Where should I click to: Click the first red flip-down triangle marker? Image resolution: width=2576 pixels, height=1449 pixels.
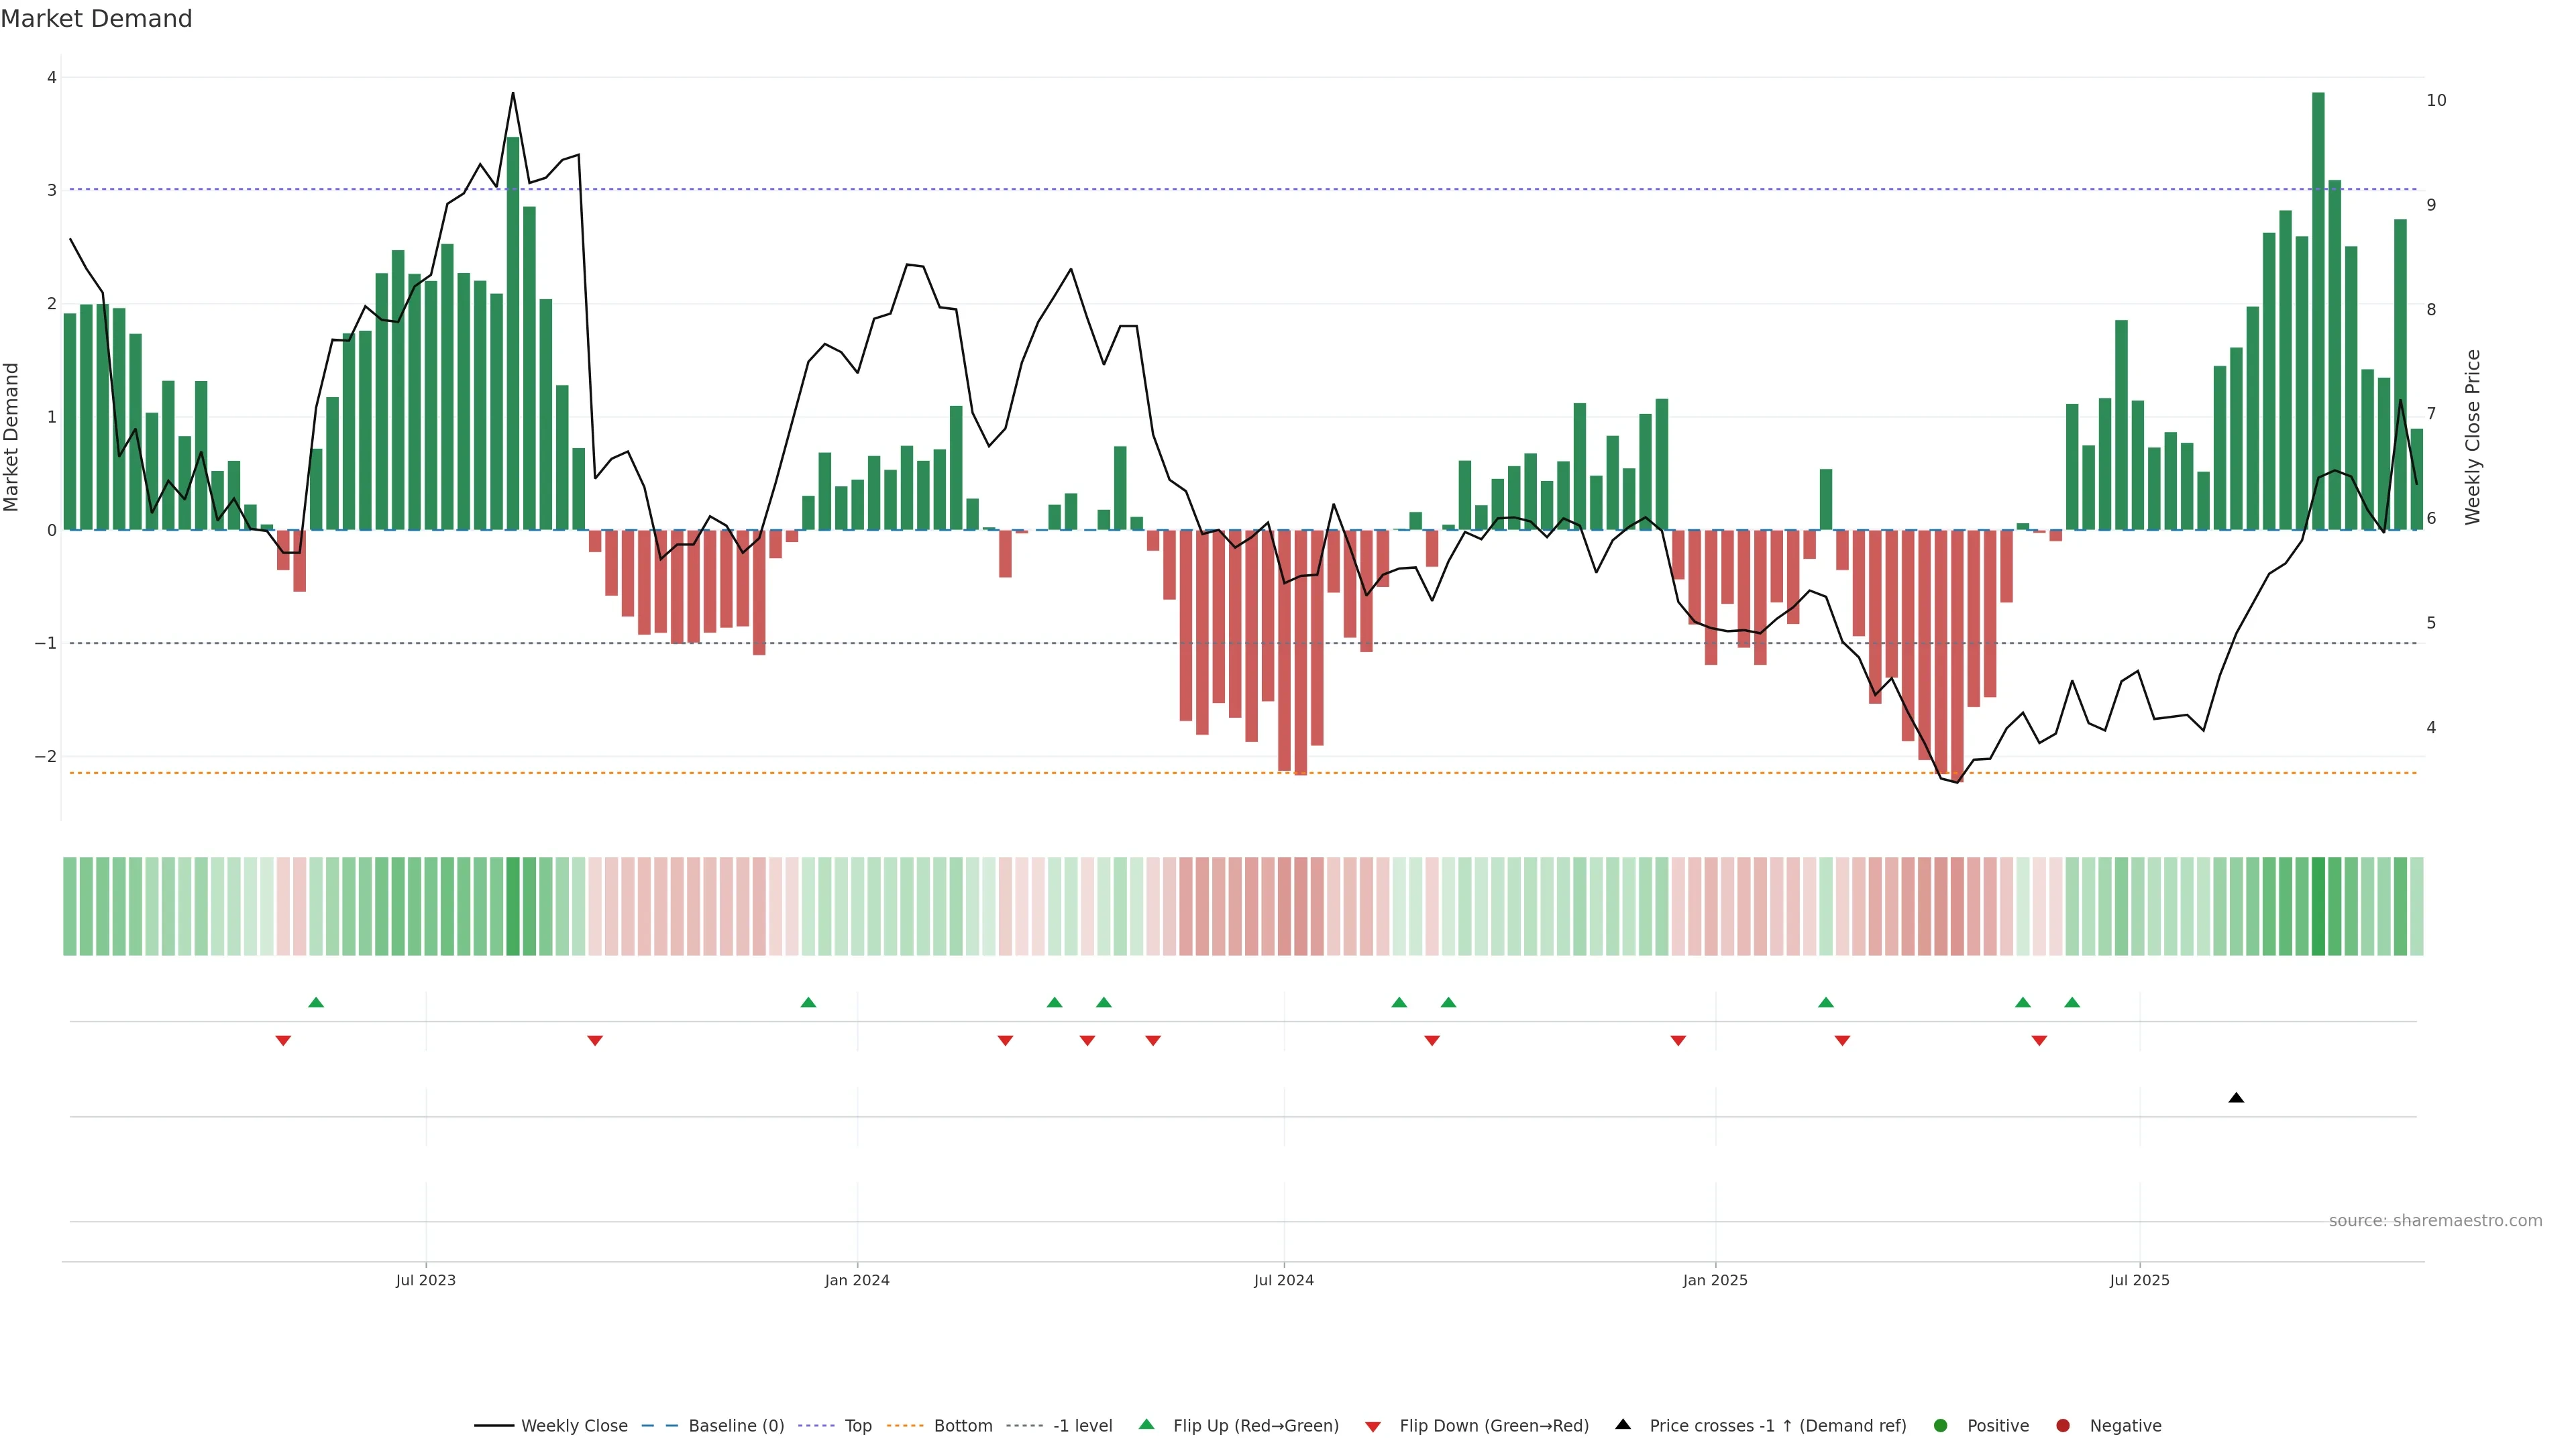click(283, 1041)
